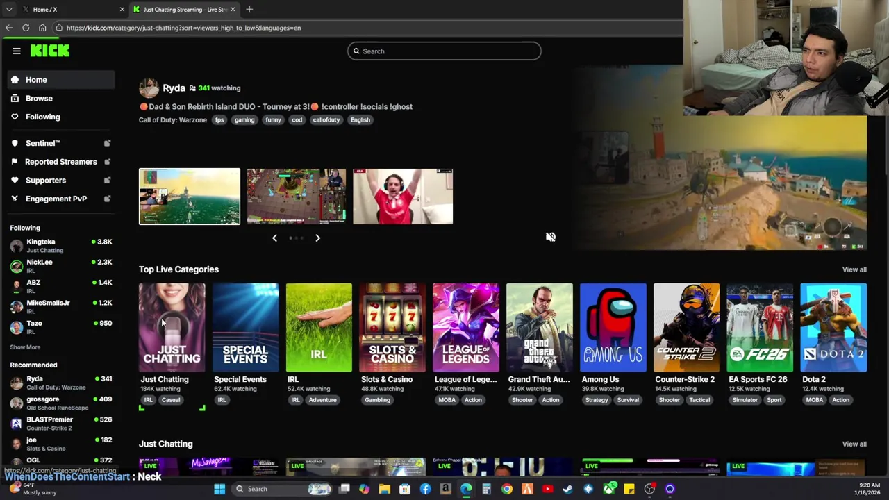Open NickLee channel from Following list

[62, 266]
